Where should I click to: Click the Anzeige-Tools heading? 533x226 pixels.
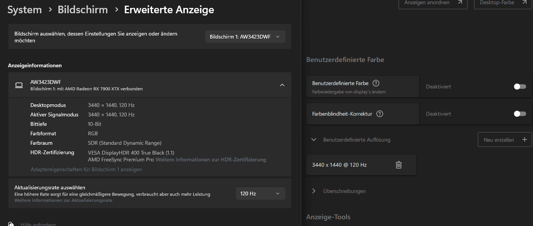[x=328, y=217]
